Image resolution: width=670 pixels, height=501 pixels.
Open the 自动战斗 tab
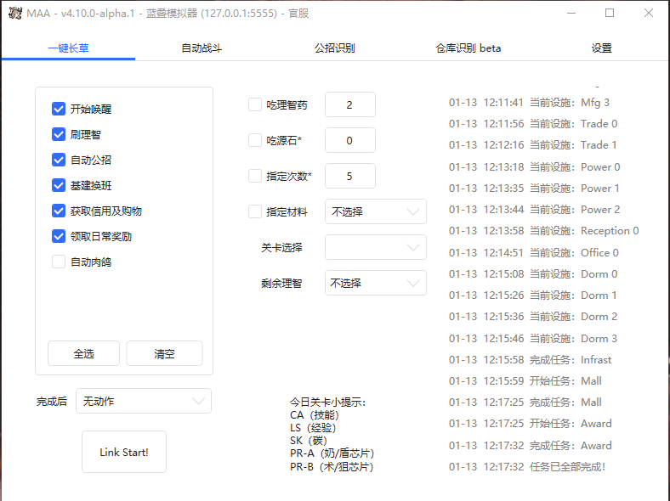202,48
